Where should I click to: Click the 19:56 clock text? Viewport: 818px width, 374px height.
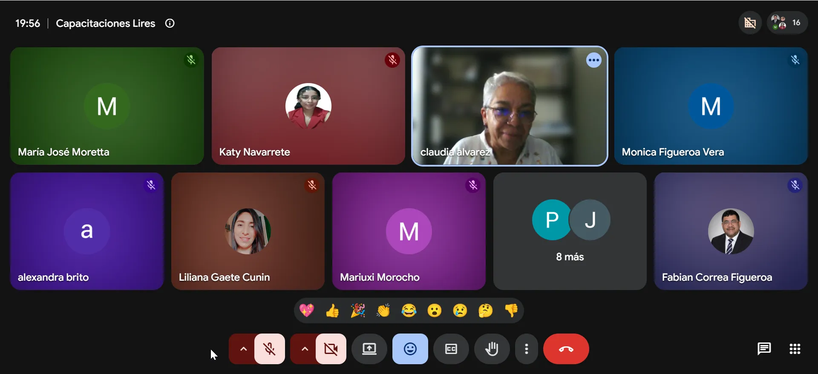pyautogui.click(x=28, y=23)
